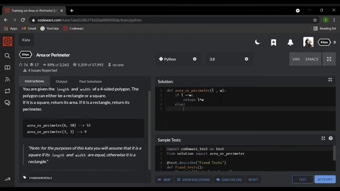Open the Python language dropdown
This screenshot has height=191, width=340.
click(178, 59)
